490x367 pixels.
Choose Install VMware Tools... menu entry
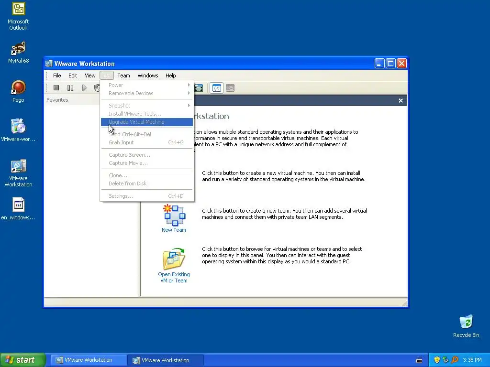pos(147,114)
